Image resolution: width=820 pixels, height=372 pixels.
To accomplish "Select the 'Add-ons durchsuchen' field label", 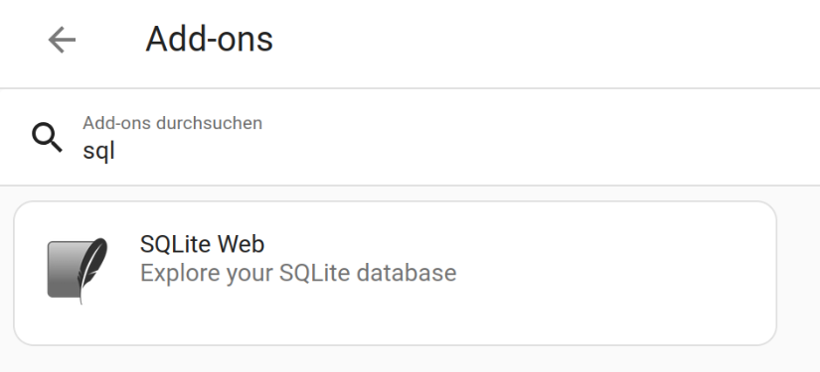I will [x=173, y=123].
